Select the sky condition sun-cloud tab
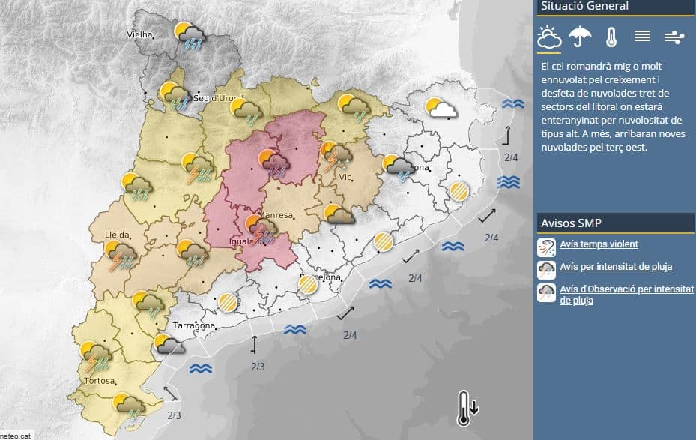 pyautogui.click(x=549, y=36)
